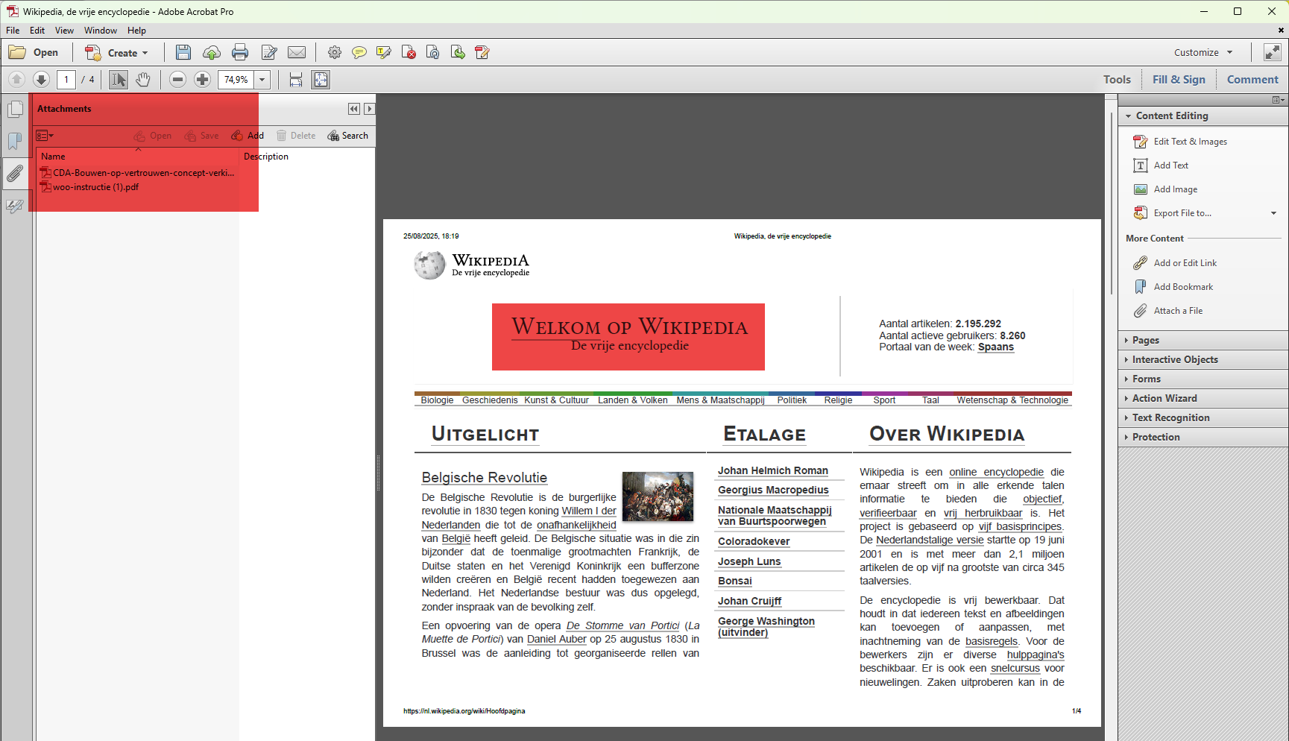Toggle read mode icon at top right

[1273, 52]
